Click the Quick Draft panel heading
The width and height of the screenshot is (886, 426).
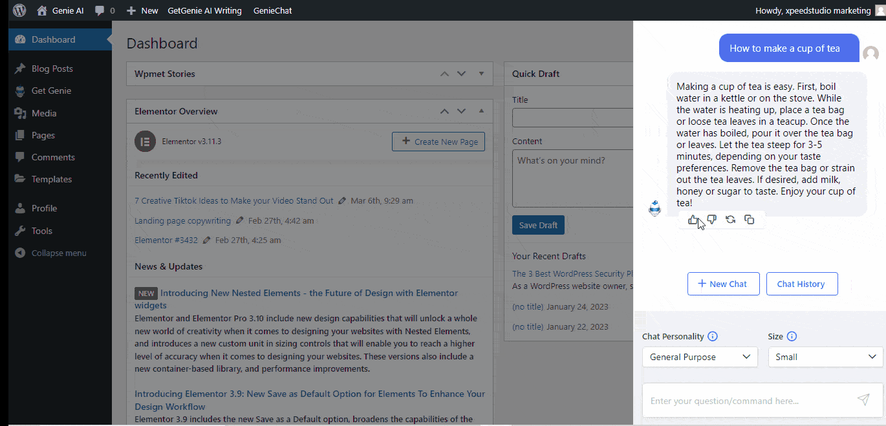tap(536, 74)
